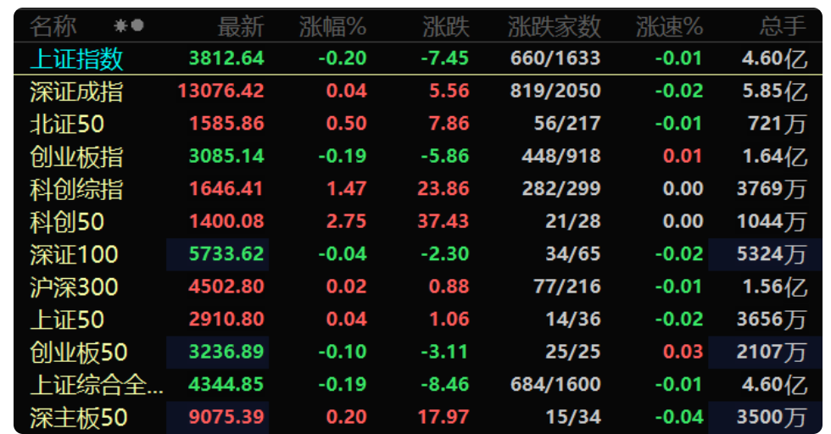Select the 深证100 index
The height and width of the screenshot is (434, 831).
click(x=74, y=254)
